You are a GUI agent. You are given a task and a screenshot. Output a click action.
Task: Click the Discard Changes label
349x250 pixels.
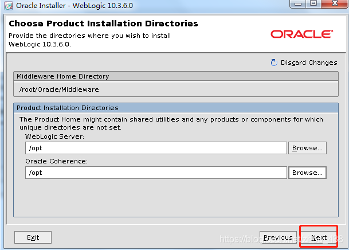click(309, 62)
